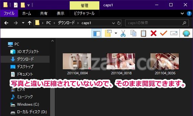Click the file name 201104_0018
The width and height of the screenshot is (193, 116).
(x=121, y=73)
